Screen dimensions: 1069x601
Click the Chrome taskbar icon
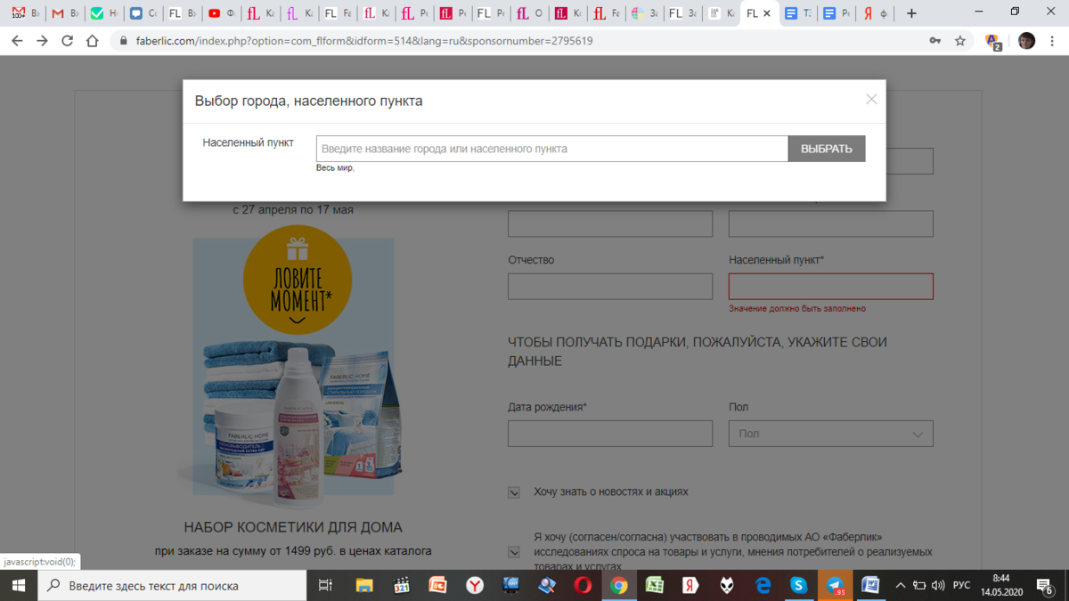point(618,585)
